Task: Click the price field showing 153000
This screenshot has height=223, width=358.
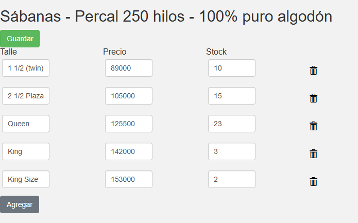Action: click(129, 179)
